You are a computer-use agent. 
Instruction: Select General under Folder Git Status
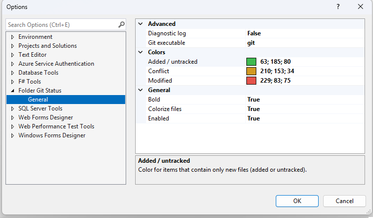pos(66,100)
